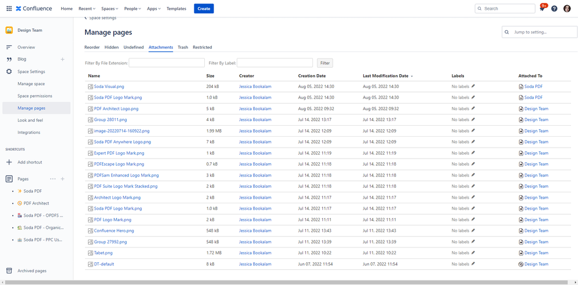Open Space permissions in sidebar

(x=35, y=96)
